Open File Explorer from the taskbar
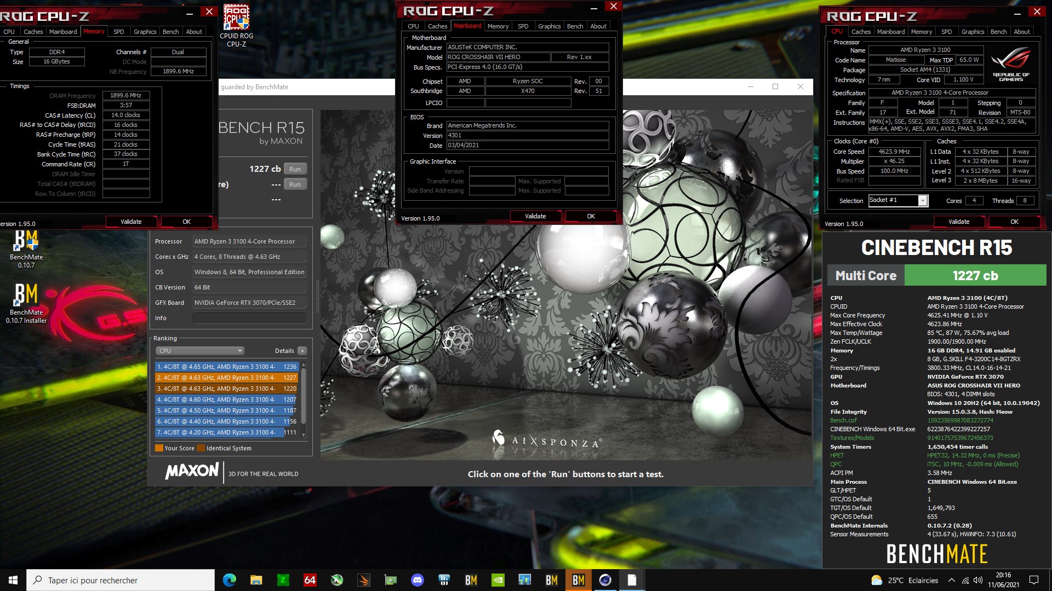The height and width of the screenshot is (591, 1052). [x=256, y=580]
